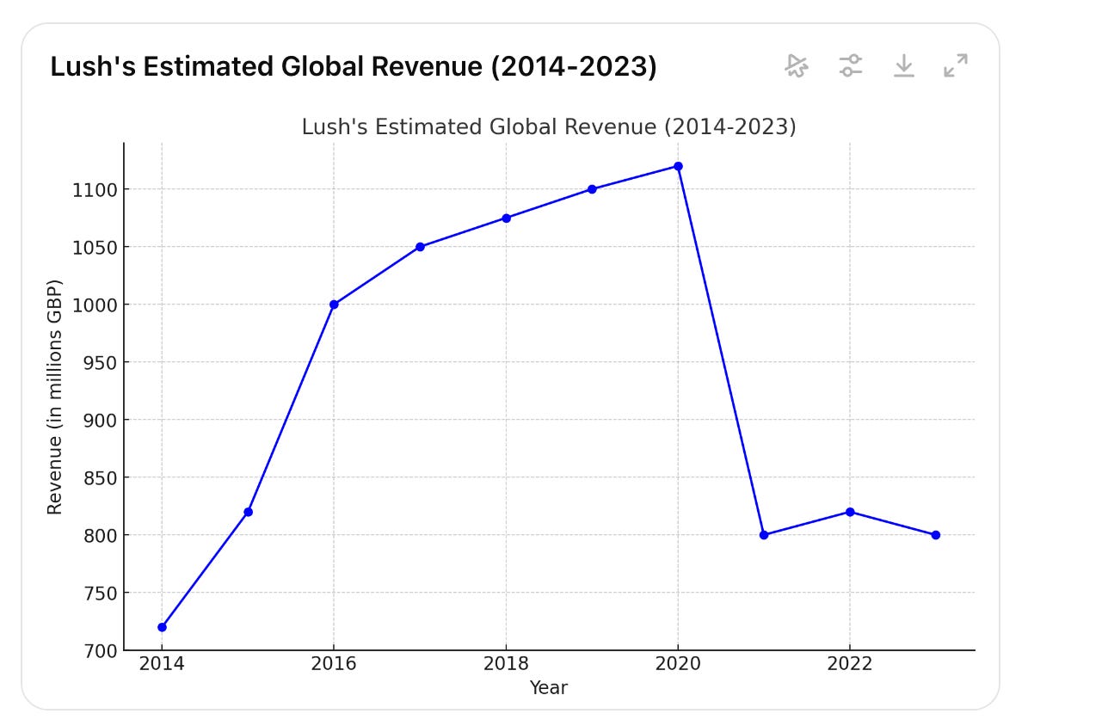Image resolution: width=1108 pixels, height=726 pixels.
Task: Click the smaller chart title above the plot
Action: pos(549,127)
